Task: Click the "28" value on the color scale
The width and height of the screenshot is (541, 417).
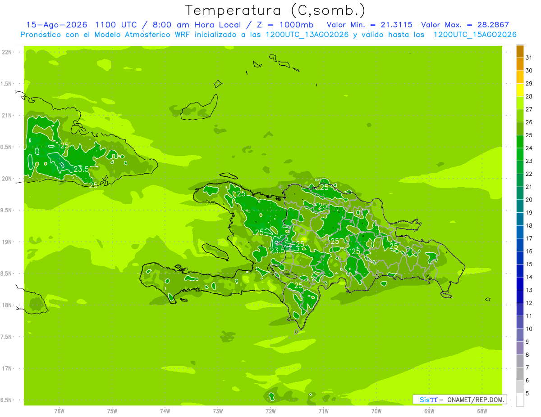Action: click(x=529, y=96)
